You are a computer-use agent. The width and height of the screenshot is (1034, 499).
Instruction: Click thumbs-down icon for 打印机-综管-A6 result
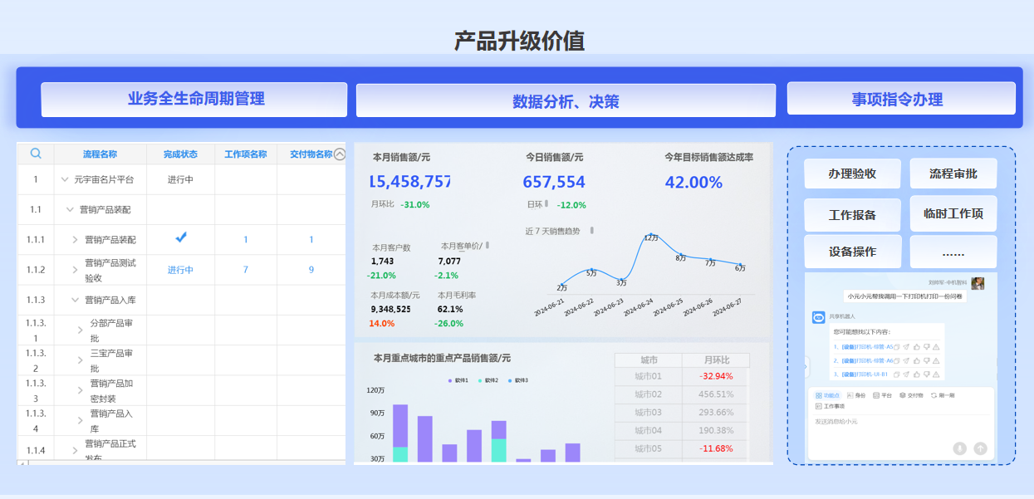(925, 361)
